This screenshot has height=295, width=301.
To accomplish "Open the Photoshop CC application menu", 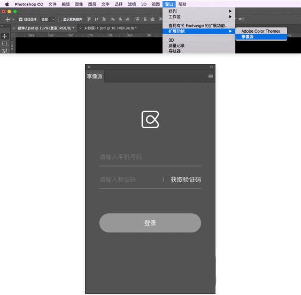I will (29, 4).
